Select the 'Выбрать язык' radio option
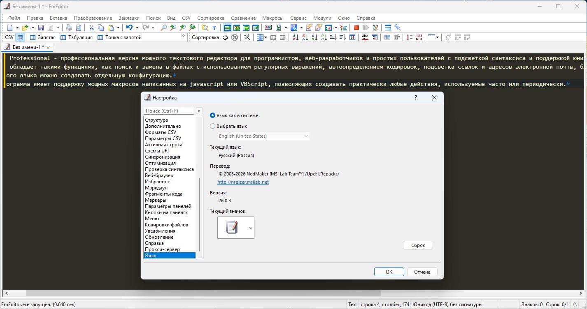The width and height of the screenshot is (587, 309). click(x=212, y=126)
